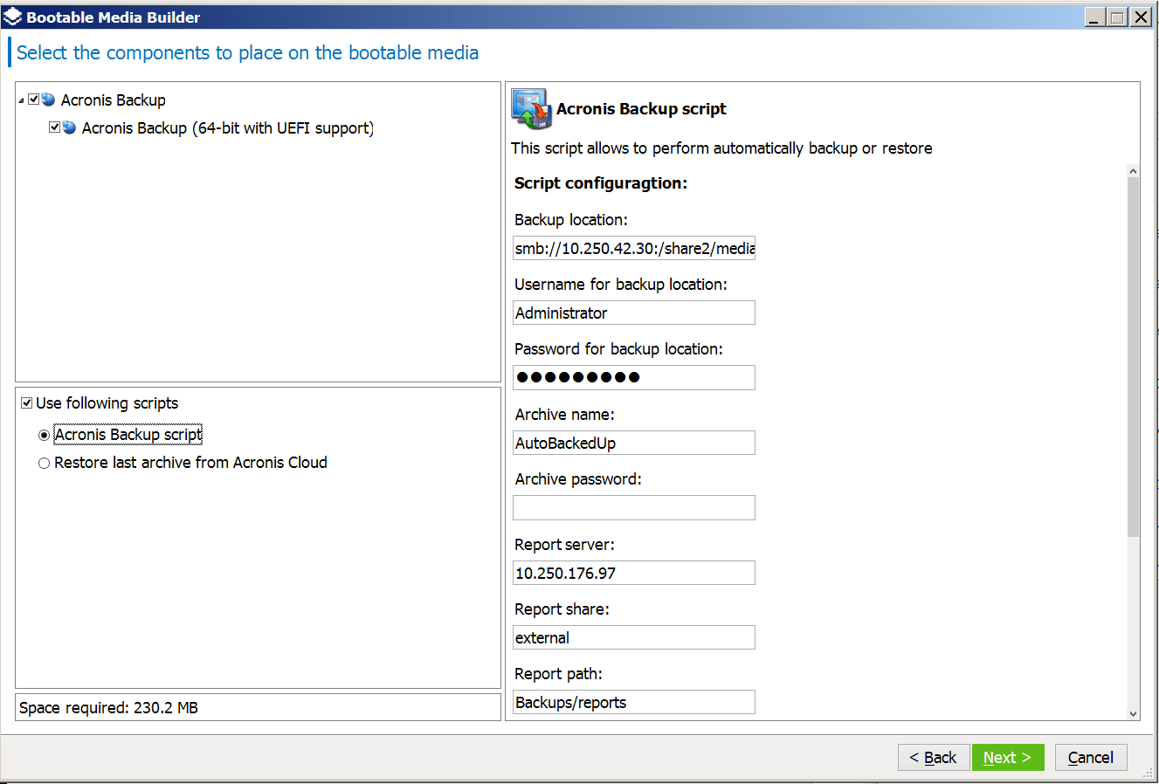The width and height of the screenshot is (1159, 784).
Task: Click the Bootable Media Builder title icon
Action: (x=12, y=17)
